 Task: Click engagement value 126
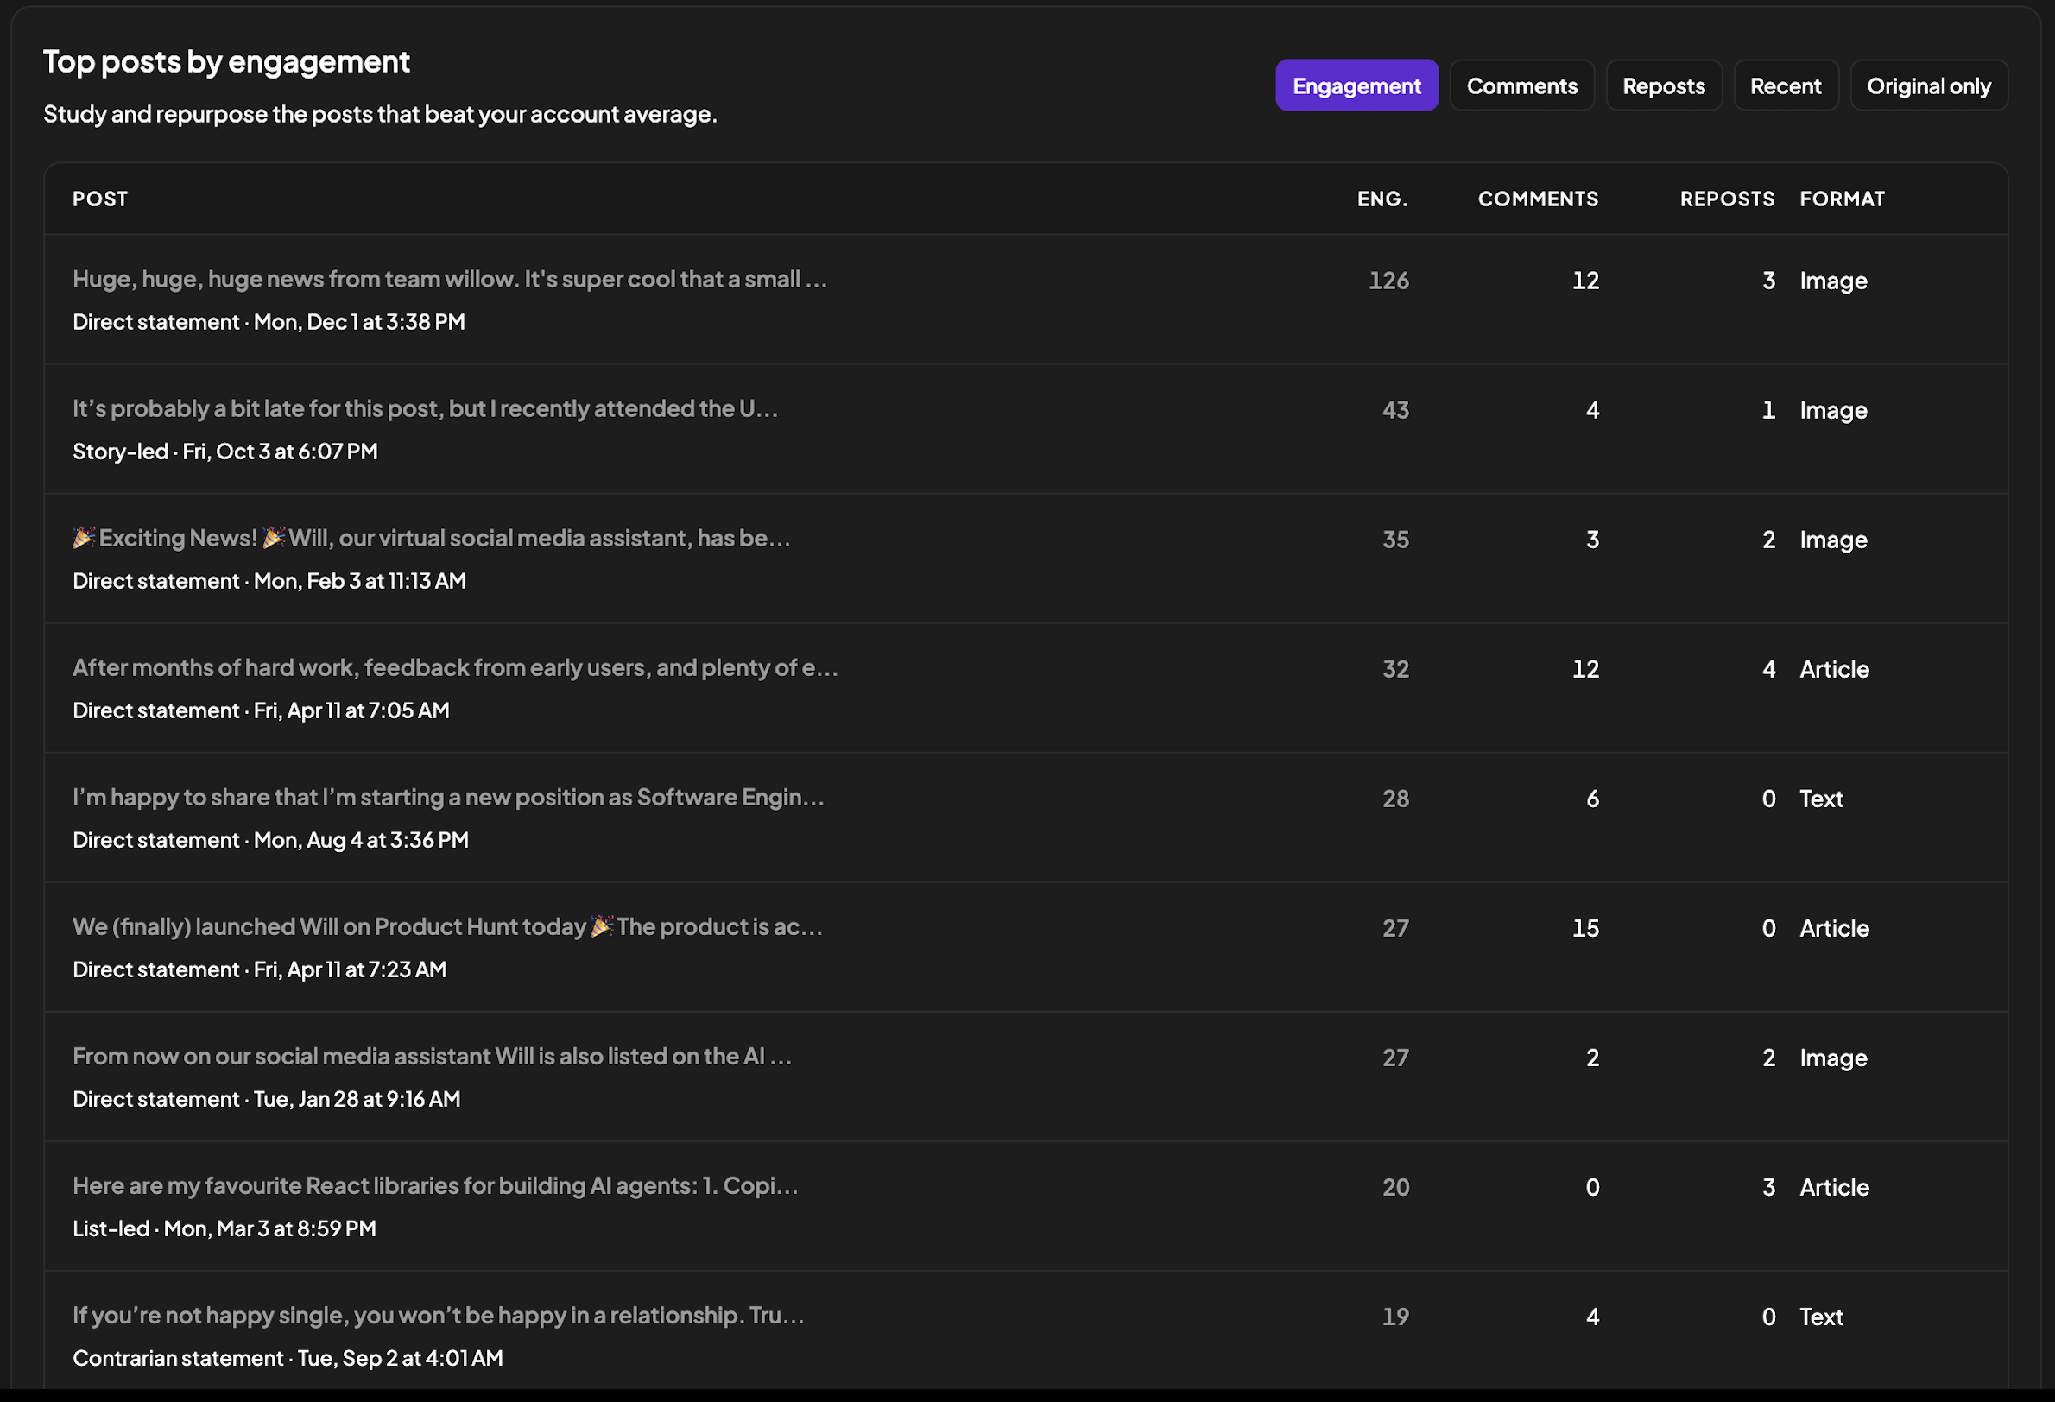1388,281
